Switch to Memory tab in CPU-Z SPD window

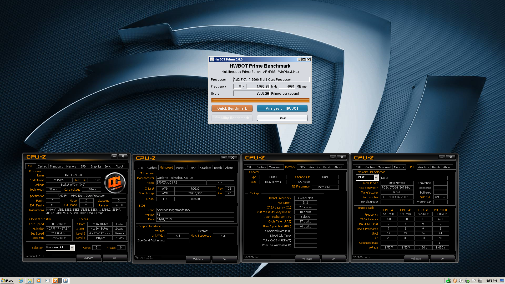click(399, 167)
